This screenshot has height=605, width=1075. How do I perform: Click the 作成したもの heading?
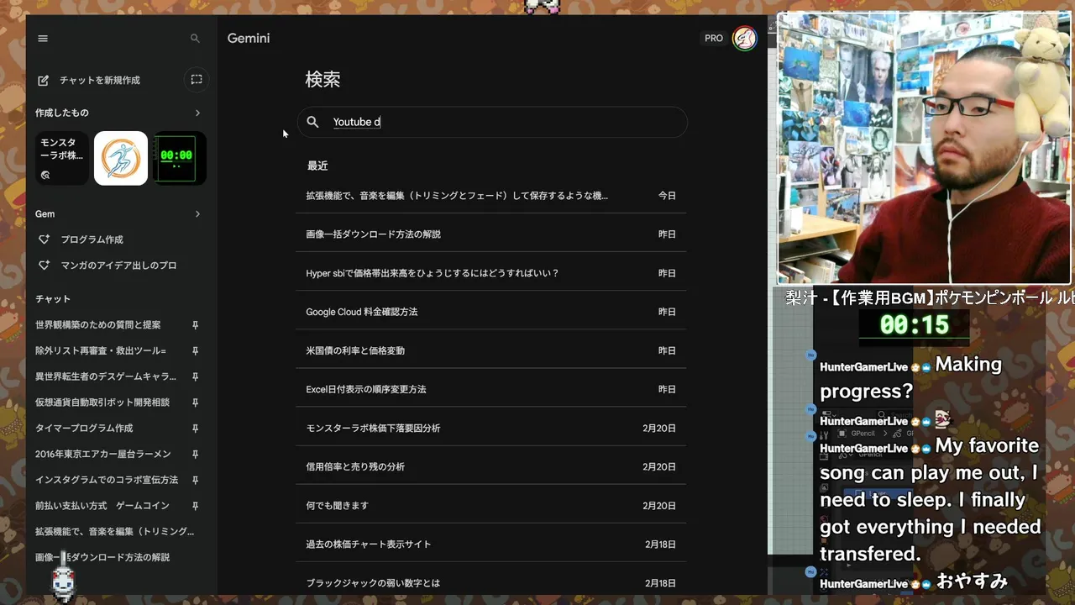(62, 113)
